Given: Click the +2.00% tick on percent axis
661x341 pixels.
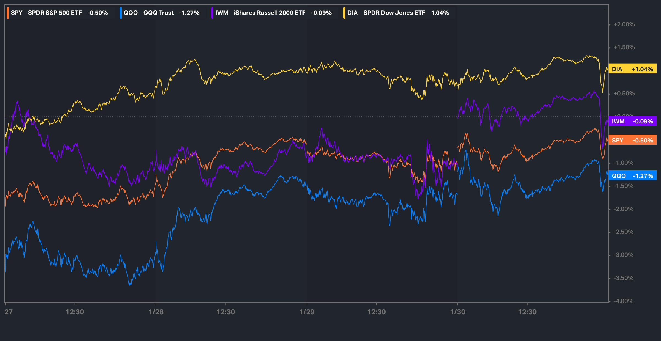Looking at the screenshot, I should 624,24.
